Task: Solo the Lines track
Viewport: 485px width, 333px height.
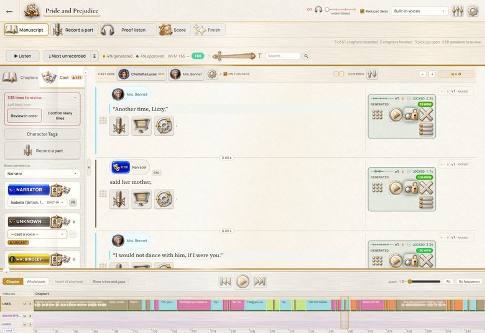Action: (x=30, y=304)
